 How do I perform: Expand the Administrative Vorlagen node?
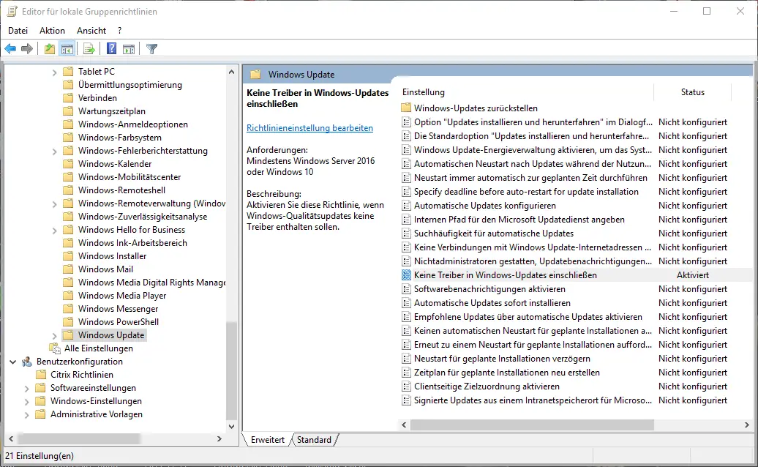tap(27, 414)
